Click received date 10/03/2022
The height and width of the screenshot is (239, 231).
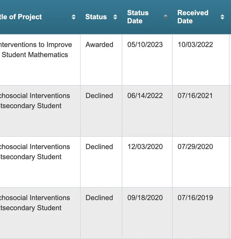coord(195,45)
